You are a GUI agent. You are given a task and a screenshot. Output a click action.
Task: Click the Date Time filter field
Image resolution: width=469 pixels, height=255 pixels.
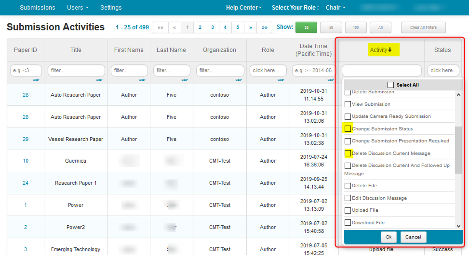[313, 71]
